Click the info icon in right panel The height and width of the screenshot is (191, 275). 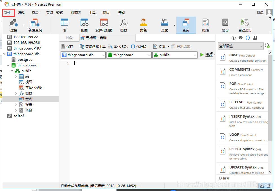coord(233,38)
